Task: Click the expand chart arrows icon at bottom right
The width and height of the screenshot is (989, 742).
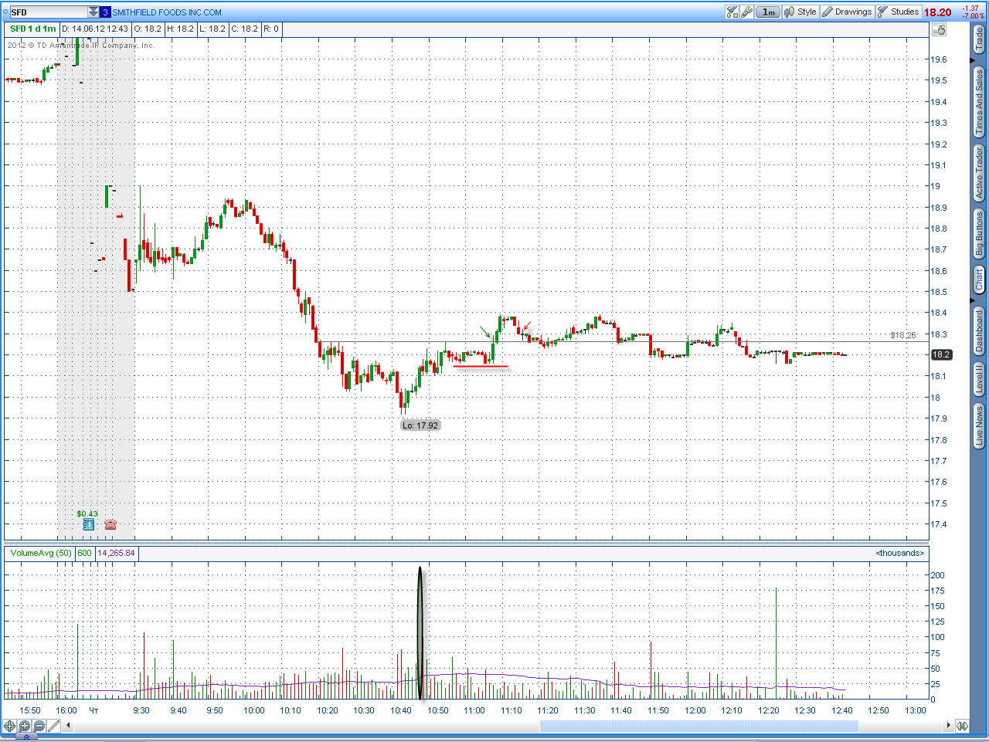Action: [x=963, y=726]
